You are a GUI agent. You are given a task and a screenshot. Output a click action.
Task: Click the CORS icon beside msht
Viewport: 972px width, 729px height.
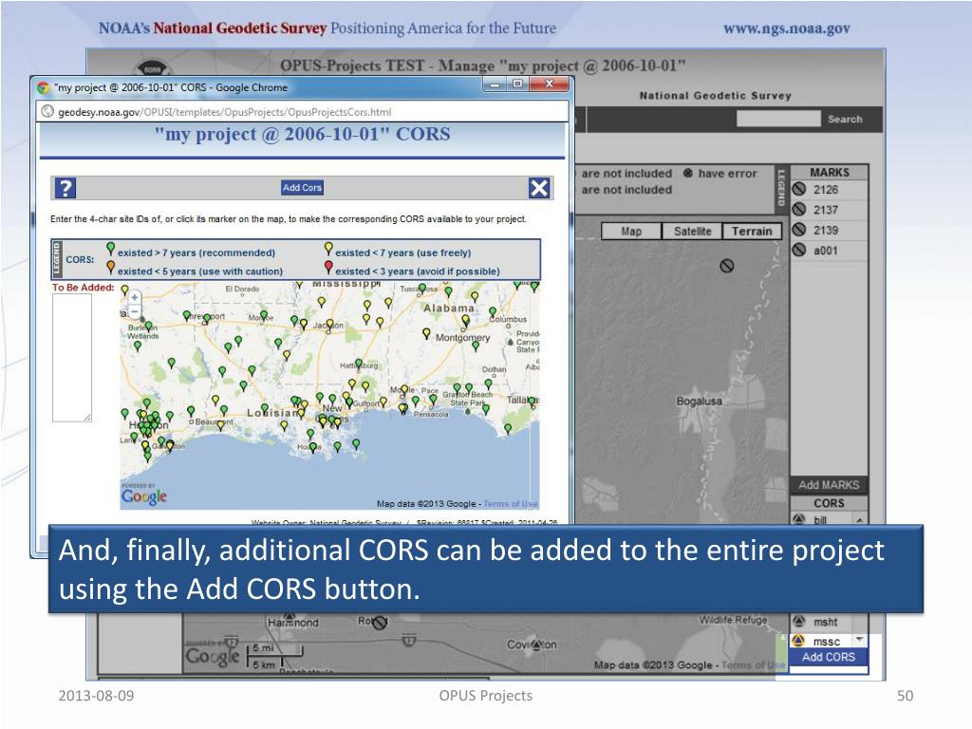[x=799, y=621]
